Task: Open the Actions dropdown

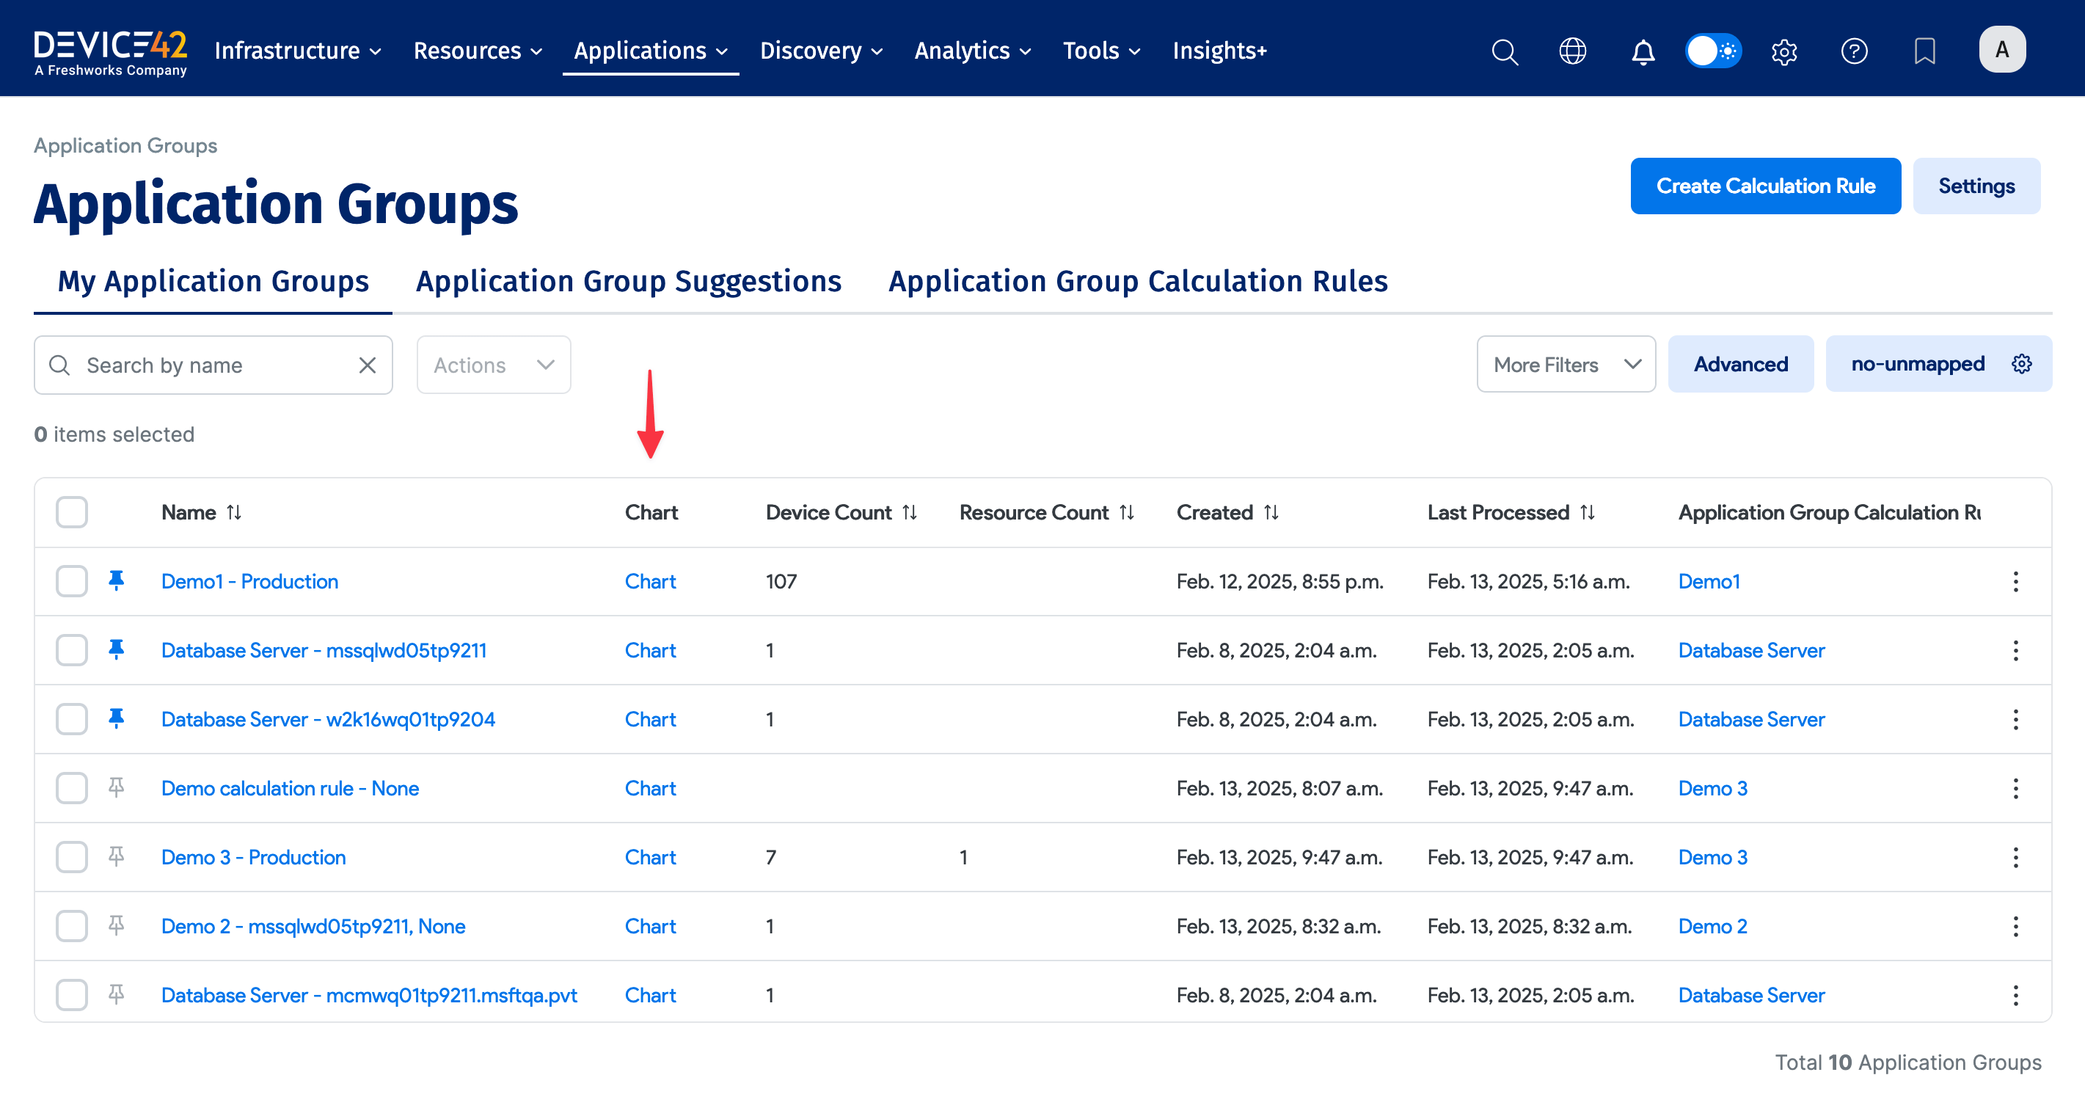Action: click(493, 365)
